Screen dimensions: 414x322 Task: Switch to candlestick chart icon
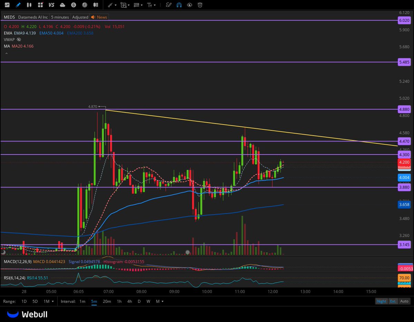(29, 5)
